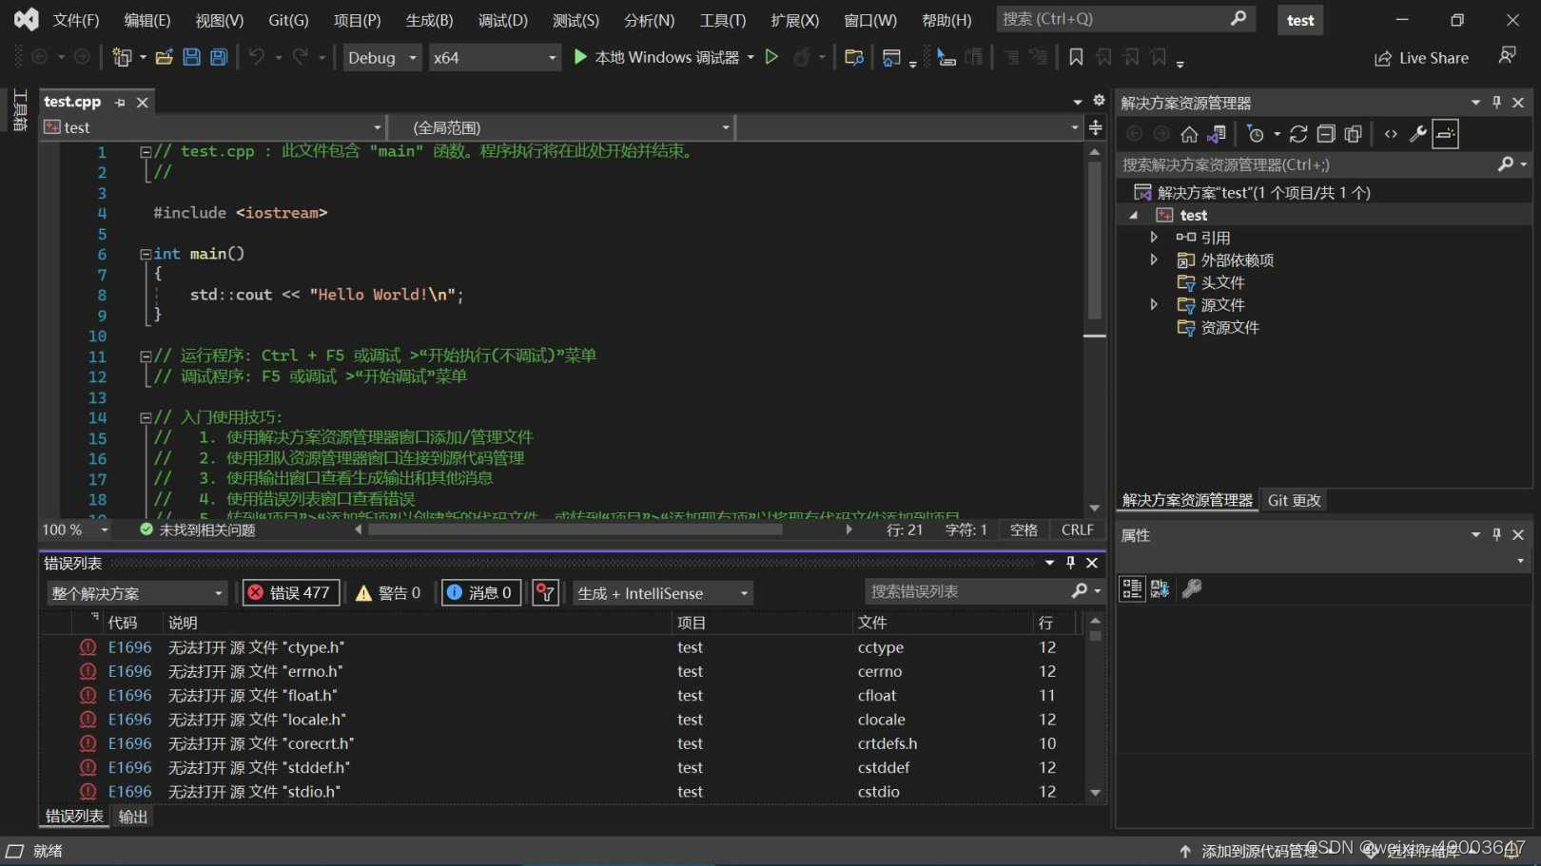The height and width of the screenshot is (866, 1541).
Task: Open the 调试(D) menu
Action: [x=502, y=19]
